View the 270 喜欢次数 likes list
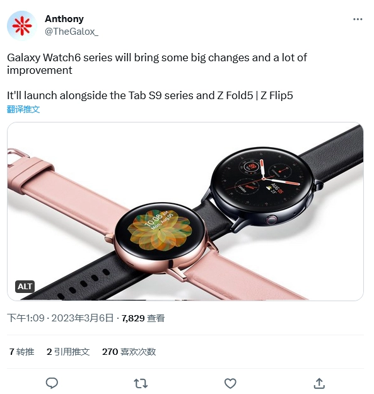Image resolution: width=374 pixels, height=394 pixels. coord(129,352)
